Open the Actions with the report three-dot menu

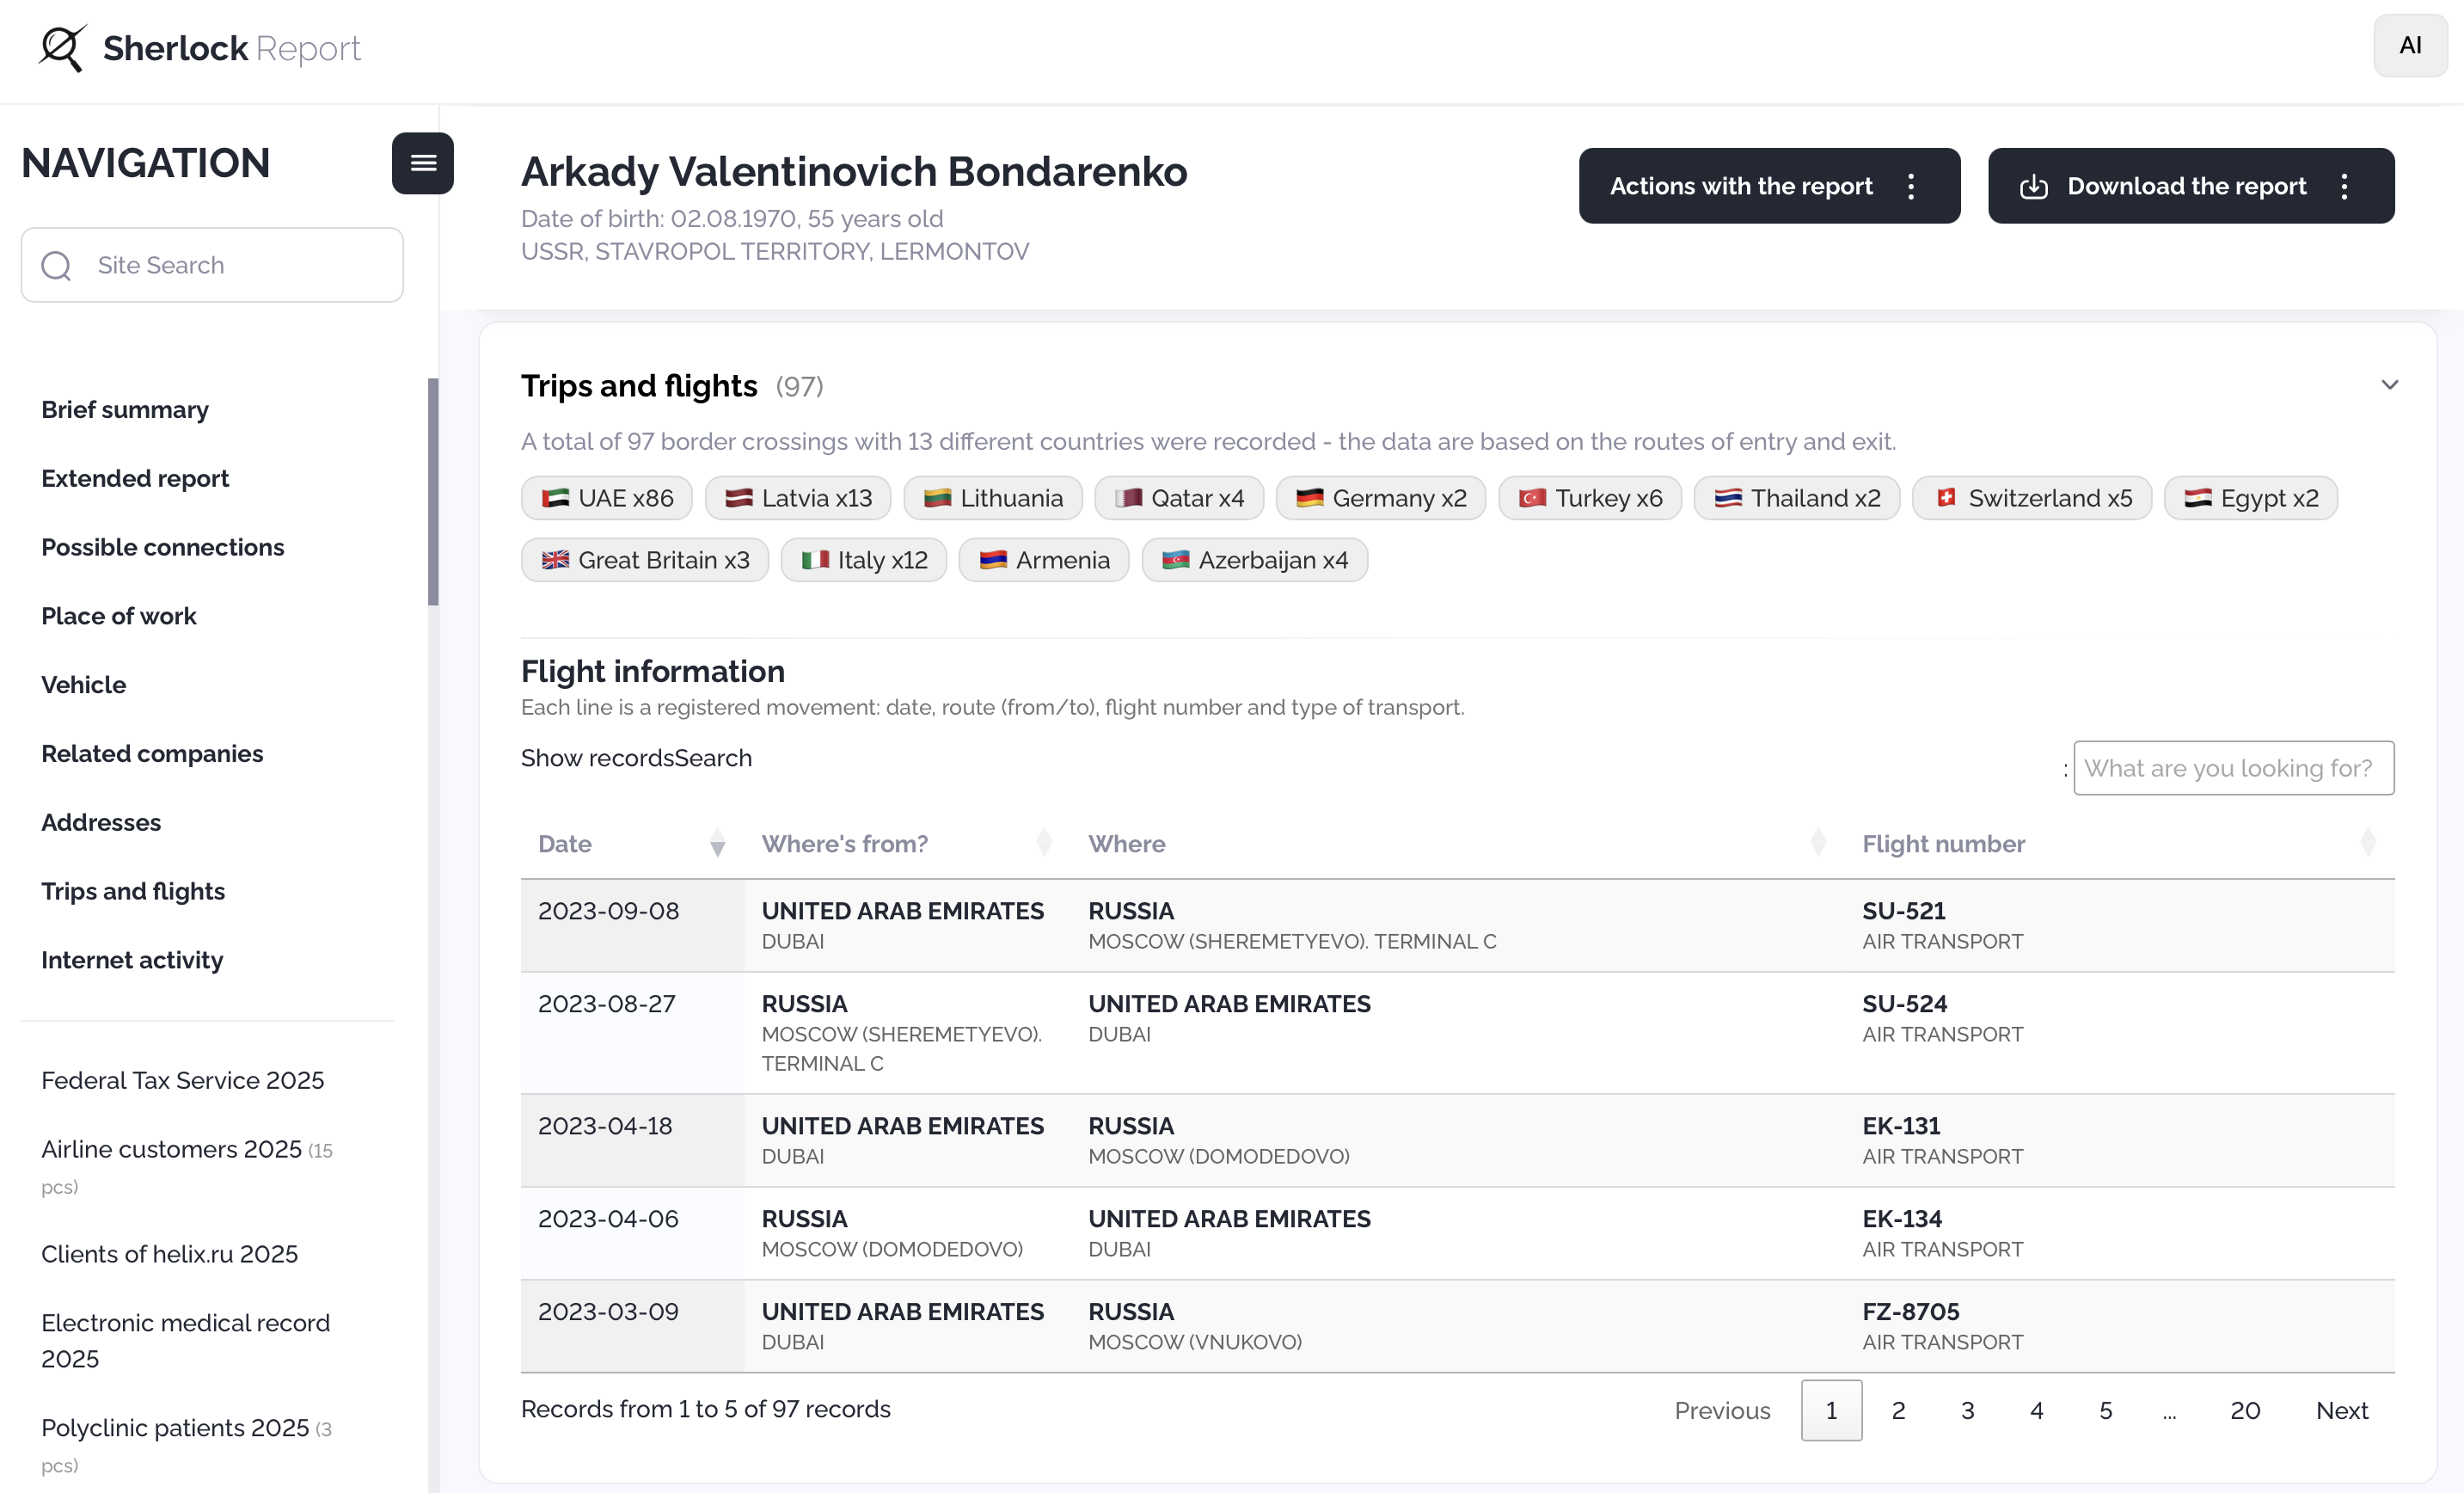(x=1910, y=187)
